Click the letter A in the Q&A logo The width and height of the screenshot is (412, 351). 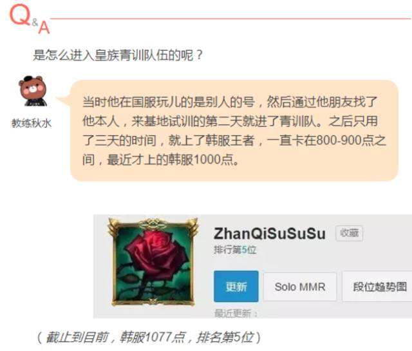(x=44, y=27)
